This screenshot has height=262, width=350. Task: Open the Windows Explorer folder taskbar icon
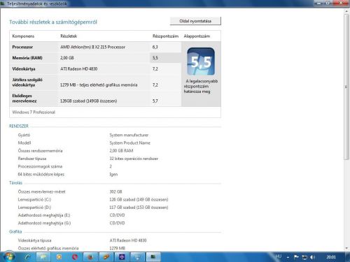tap(43, 257)
